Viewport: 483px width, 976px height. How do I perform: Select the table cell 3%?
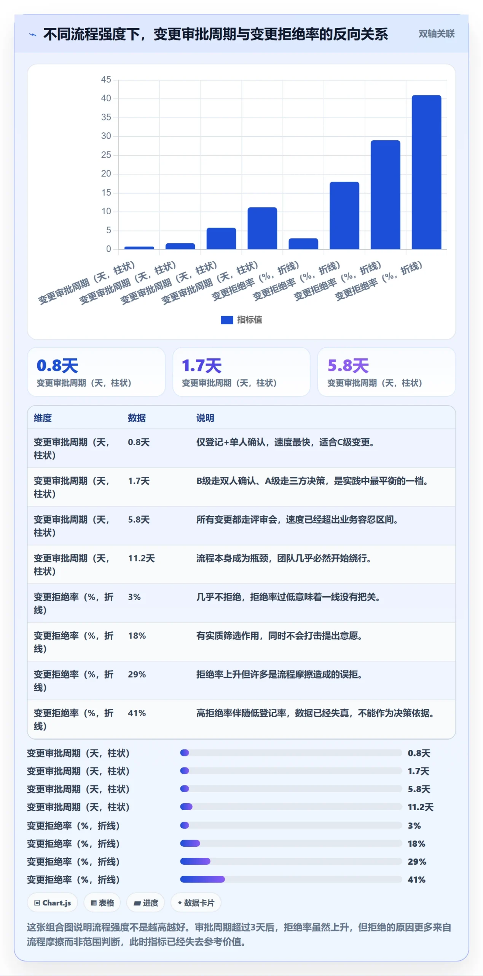(x=134, y=597)
